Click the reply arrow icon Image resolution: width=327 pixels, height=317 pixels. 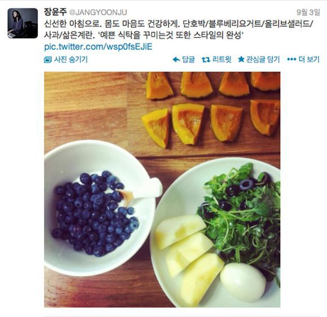click(x=176, y=60)
